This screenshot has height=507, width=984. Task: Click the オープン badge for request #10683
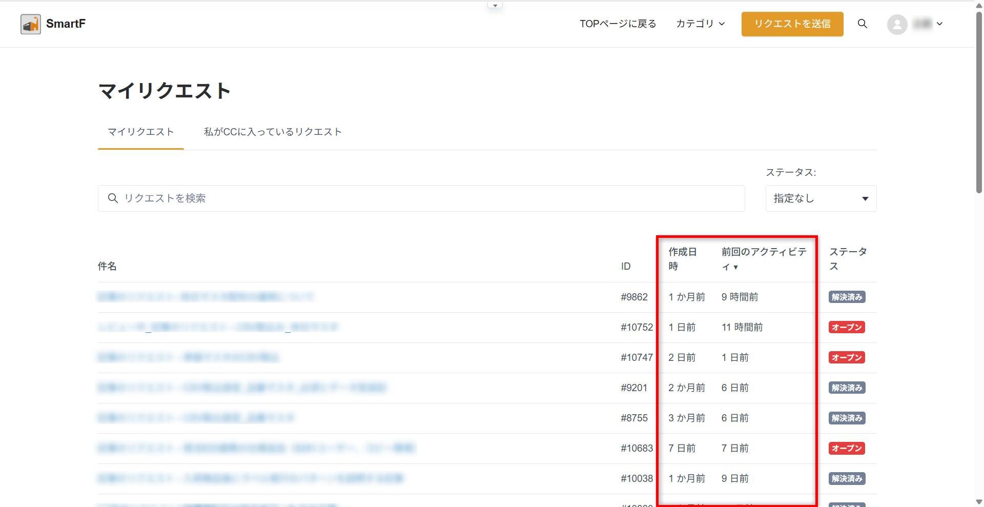pyautogui.click(x=847, y=449)
